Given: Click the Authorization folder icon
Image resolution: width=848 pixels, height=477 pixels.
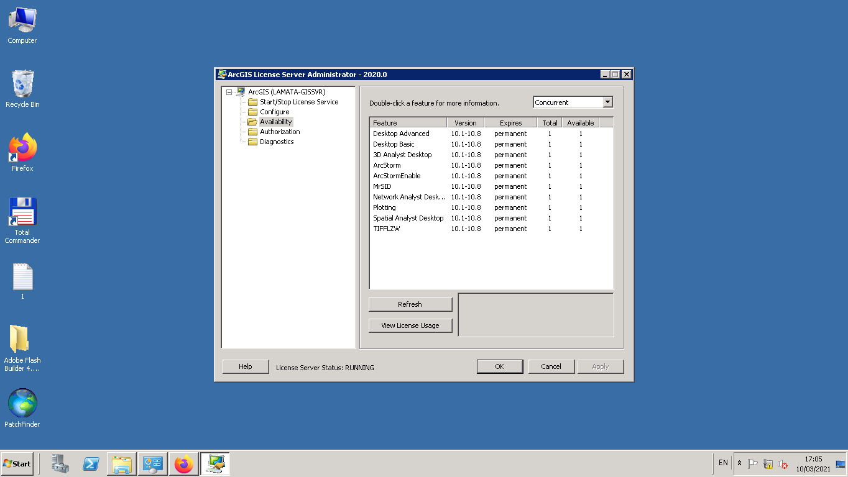Looking at the screenshot, I should coord(252,132).
